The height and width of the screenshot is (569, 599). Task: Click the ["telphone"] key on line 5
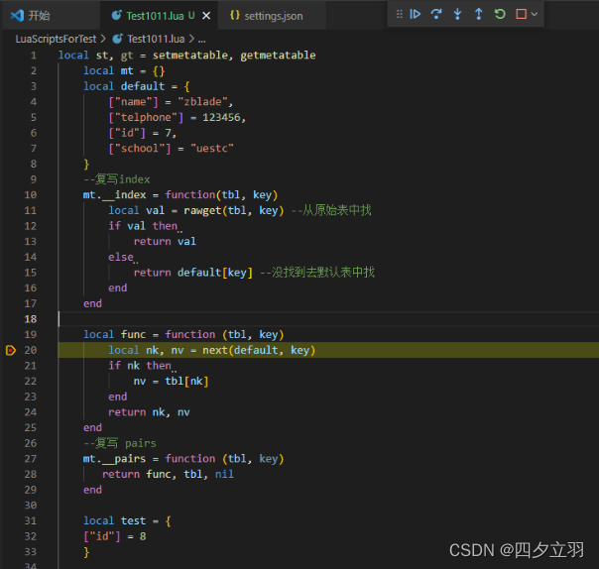click(x=146, y=118)
